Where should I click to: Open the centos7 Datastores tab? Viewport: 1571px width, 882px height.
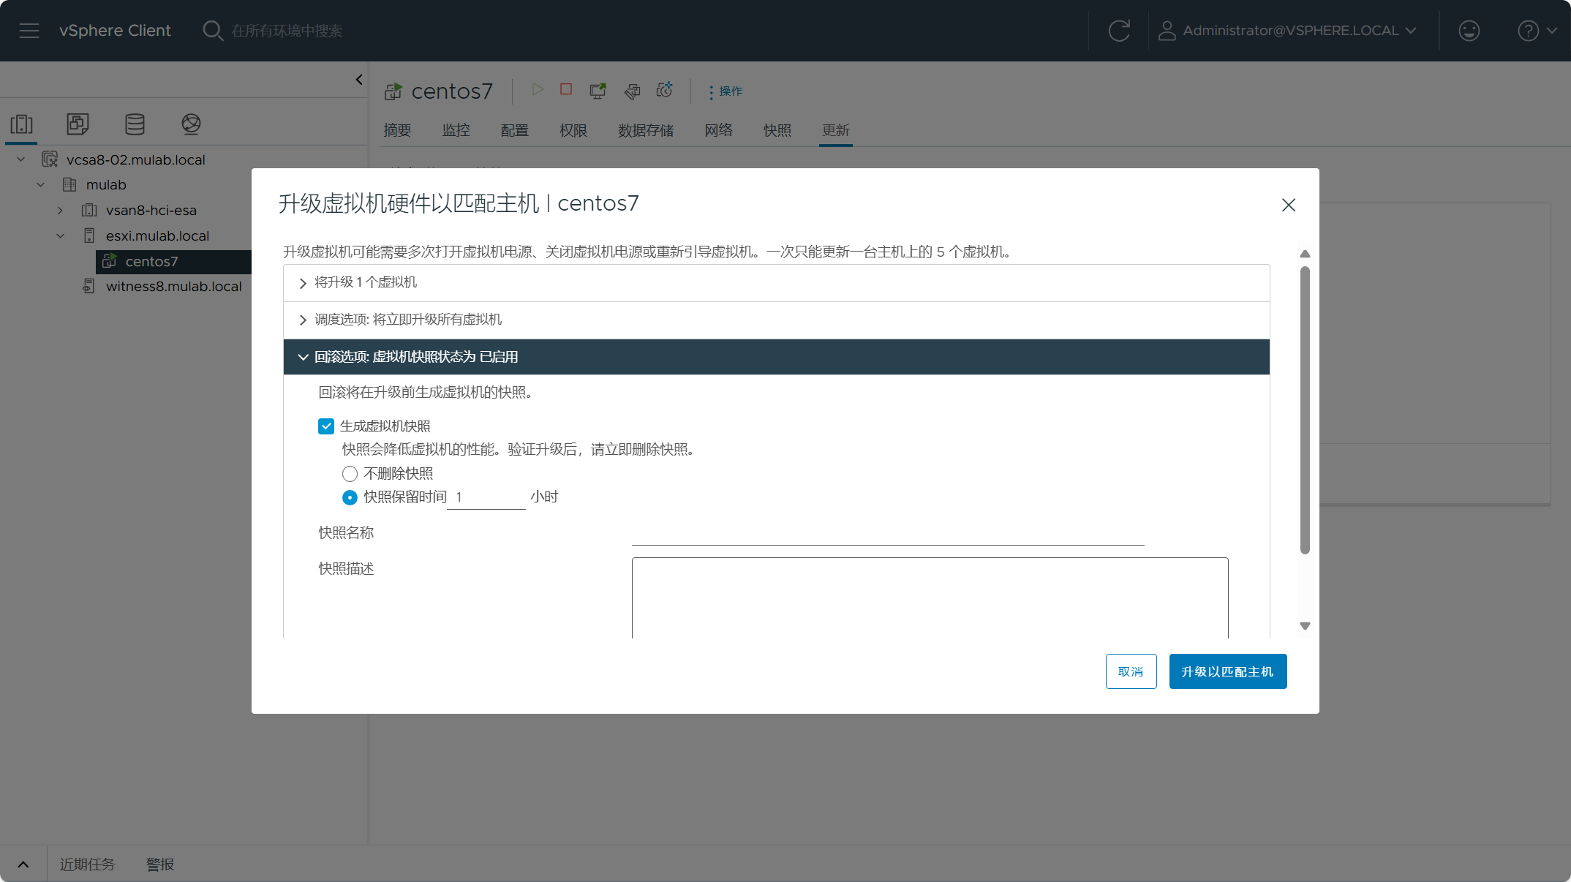point(646,130)
